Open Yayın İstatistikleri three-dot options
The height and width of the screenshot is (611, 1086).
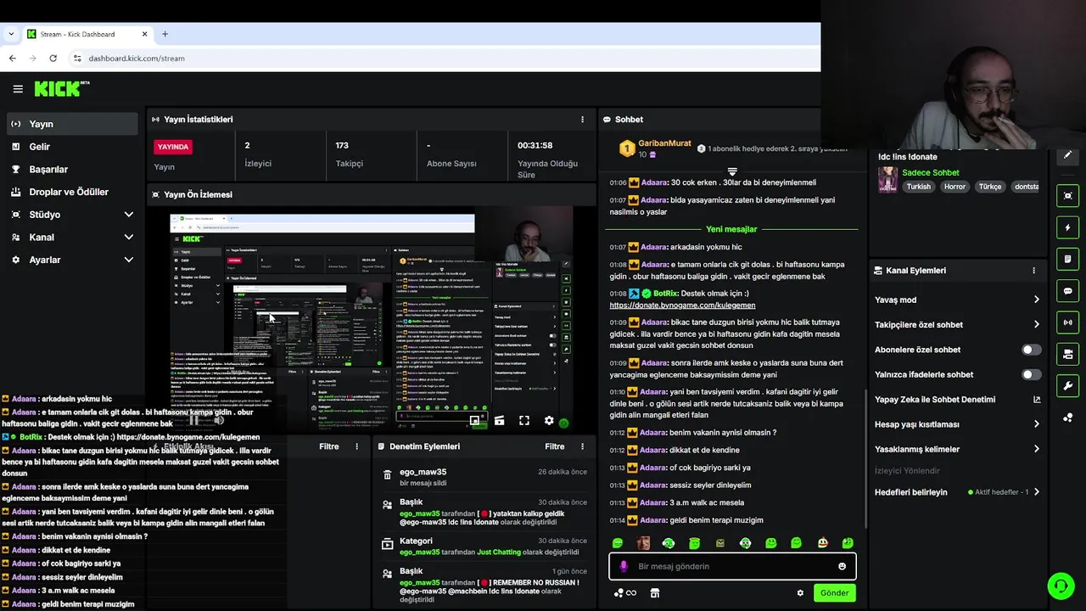coord(582,120)
